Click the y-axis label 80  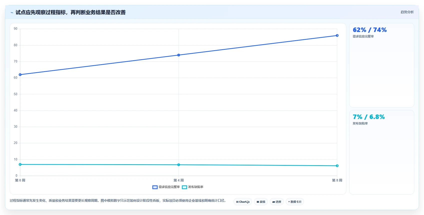click(15, 45)
